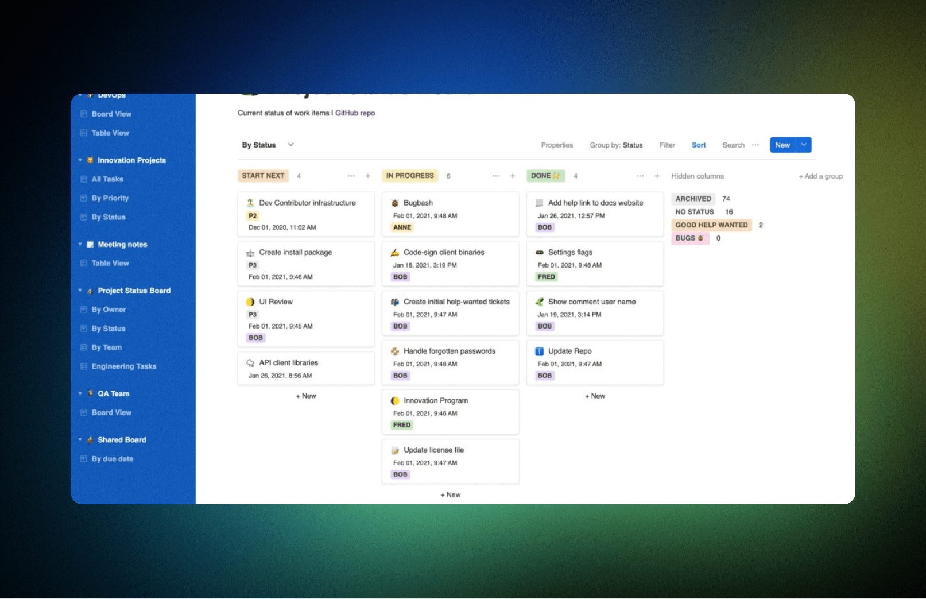The width and height of the screenshot is (926, 599).
Task: Open By Team view in sidebar
Action: (107, 347)
